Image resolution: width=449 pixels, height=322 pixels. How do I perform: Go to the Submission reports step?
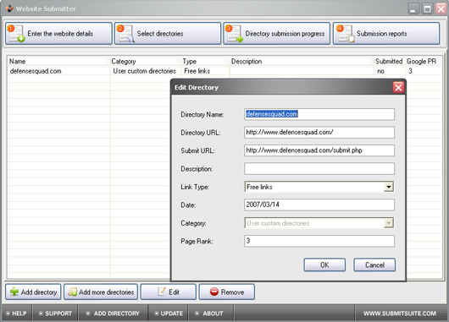[386, 34]
